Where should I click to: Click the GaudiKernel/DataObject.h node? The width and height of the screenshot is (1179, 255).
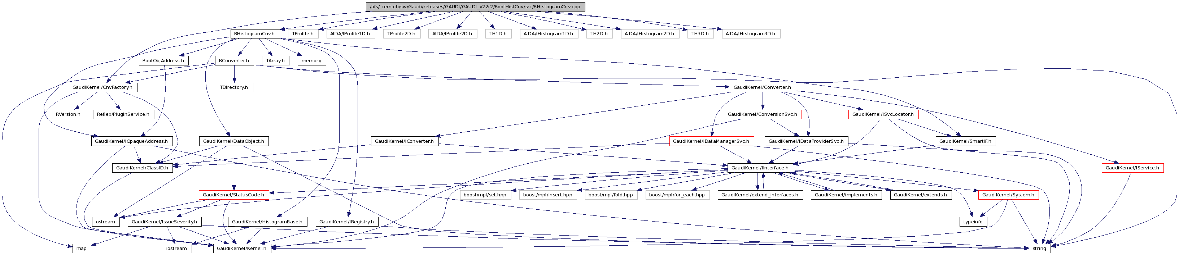coord(233,141)
